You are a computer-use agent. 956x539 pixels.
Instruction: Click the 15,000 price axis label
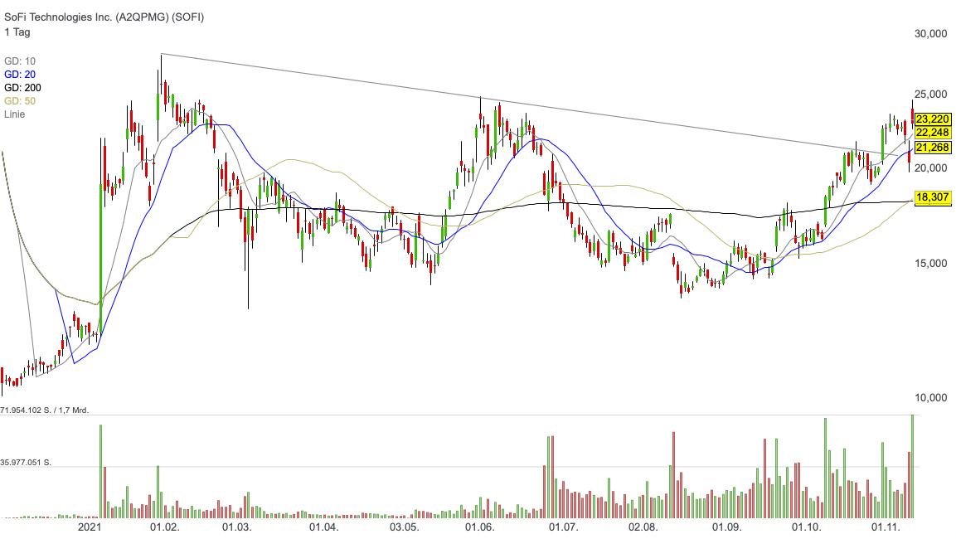coord(931,264)
